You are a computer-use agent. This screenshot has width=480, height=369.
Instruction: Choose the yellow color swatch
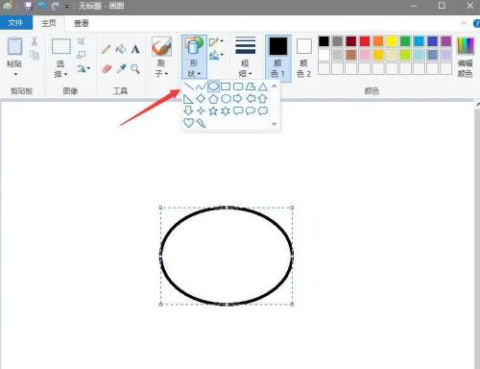[392, 41]
